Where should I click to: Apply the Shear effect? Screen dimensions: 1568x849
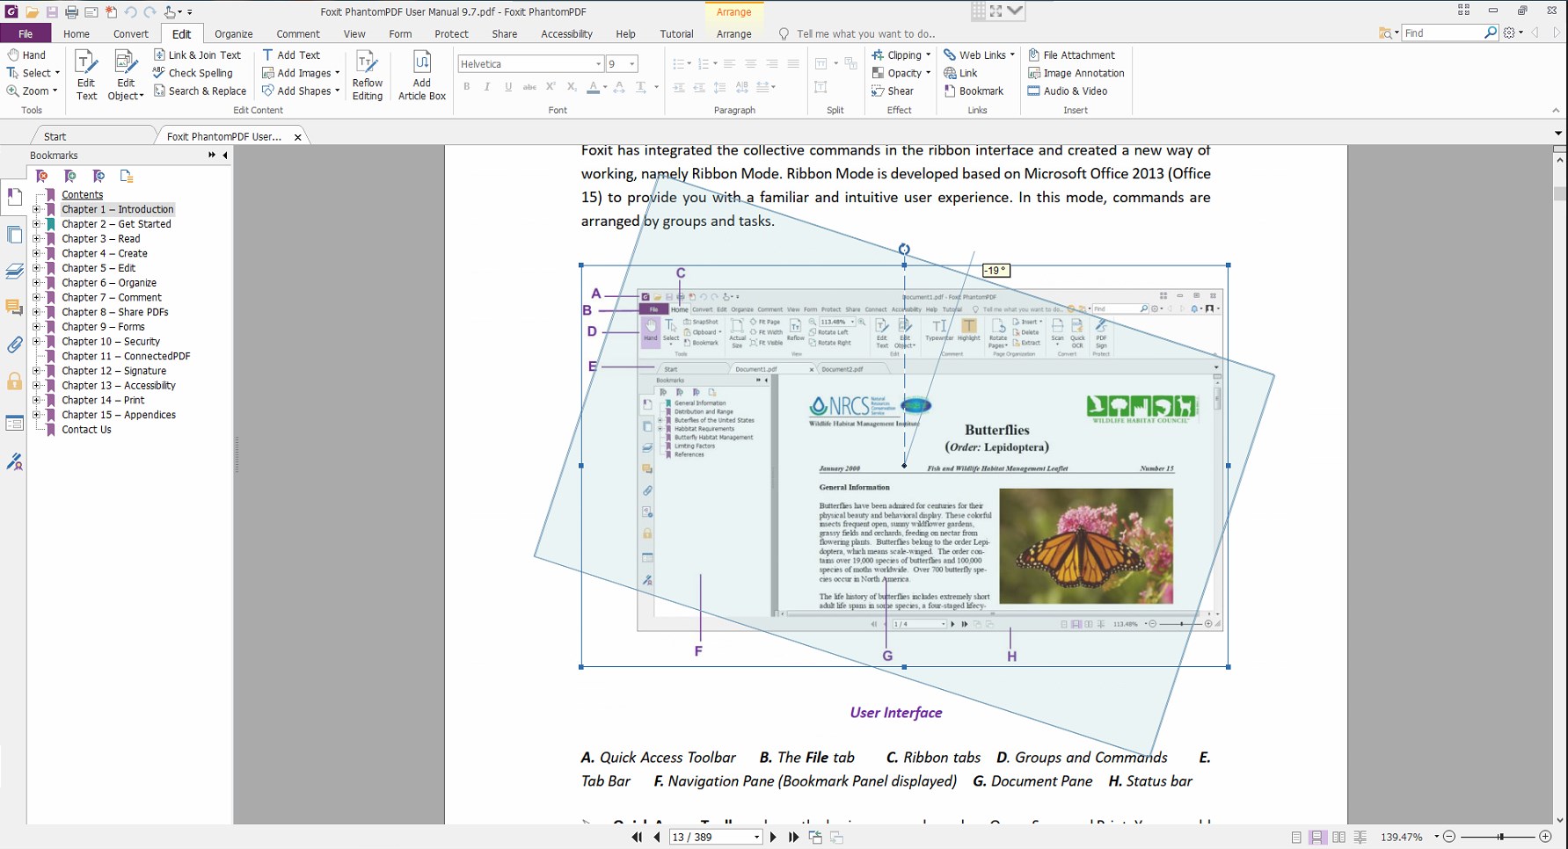(x=893, y=91)
